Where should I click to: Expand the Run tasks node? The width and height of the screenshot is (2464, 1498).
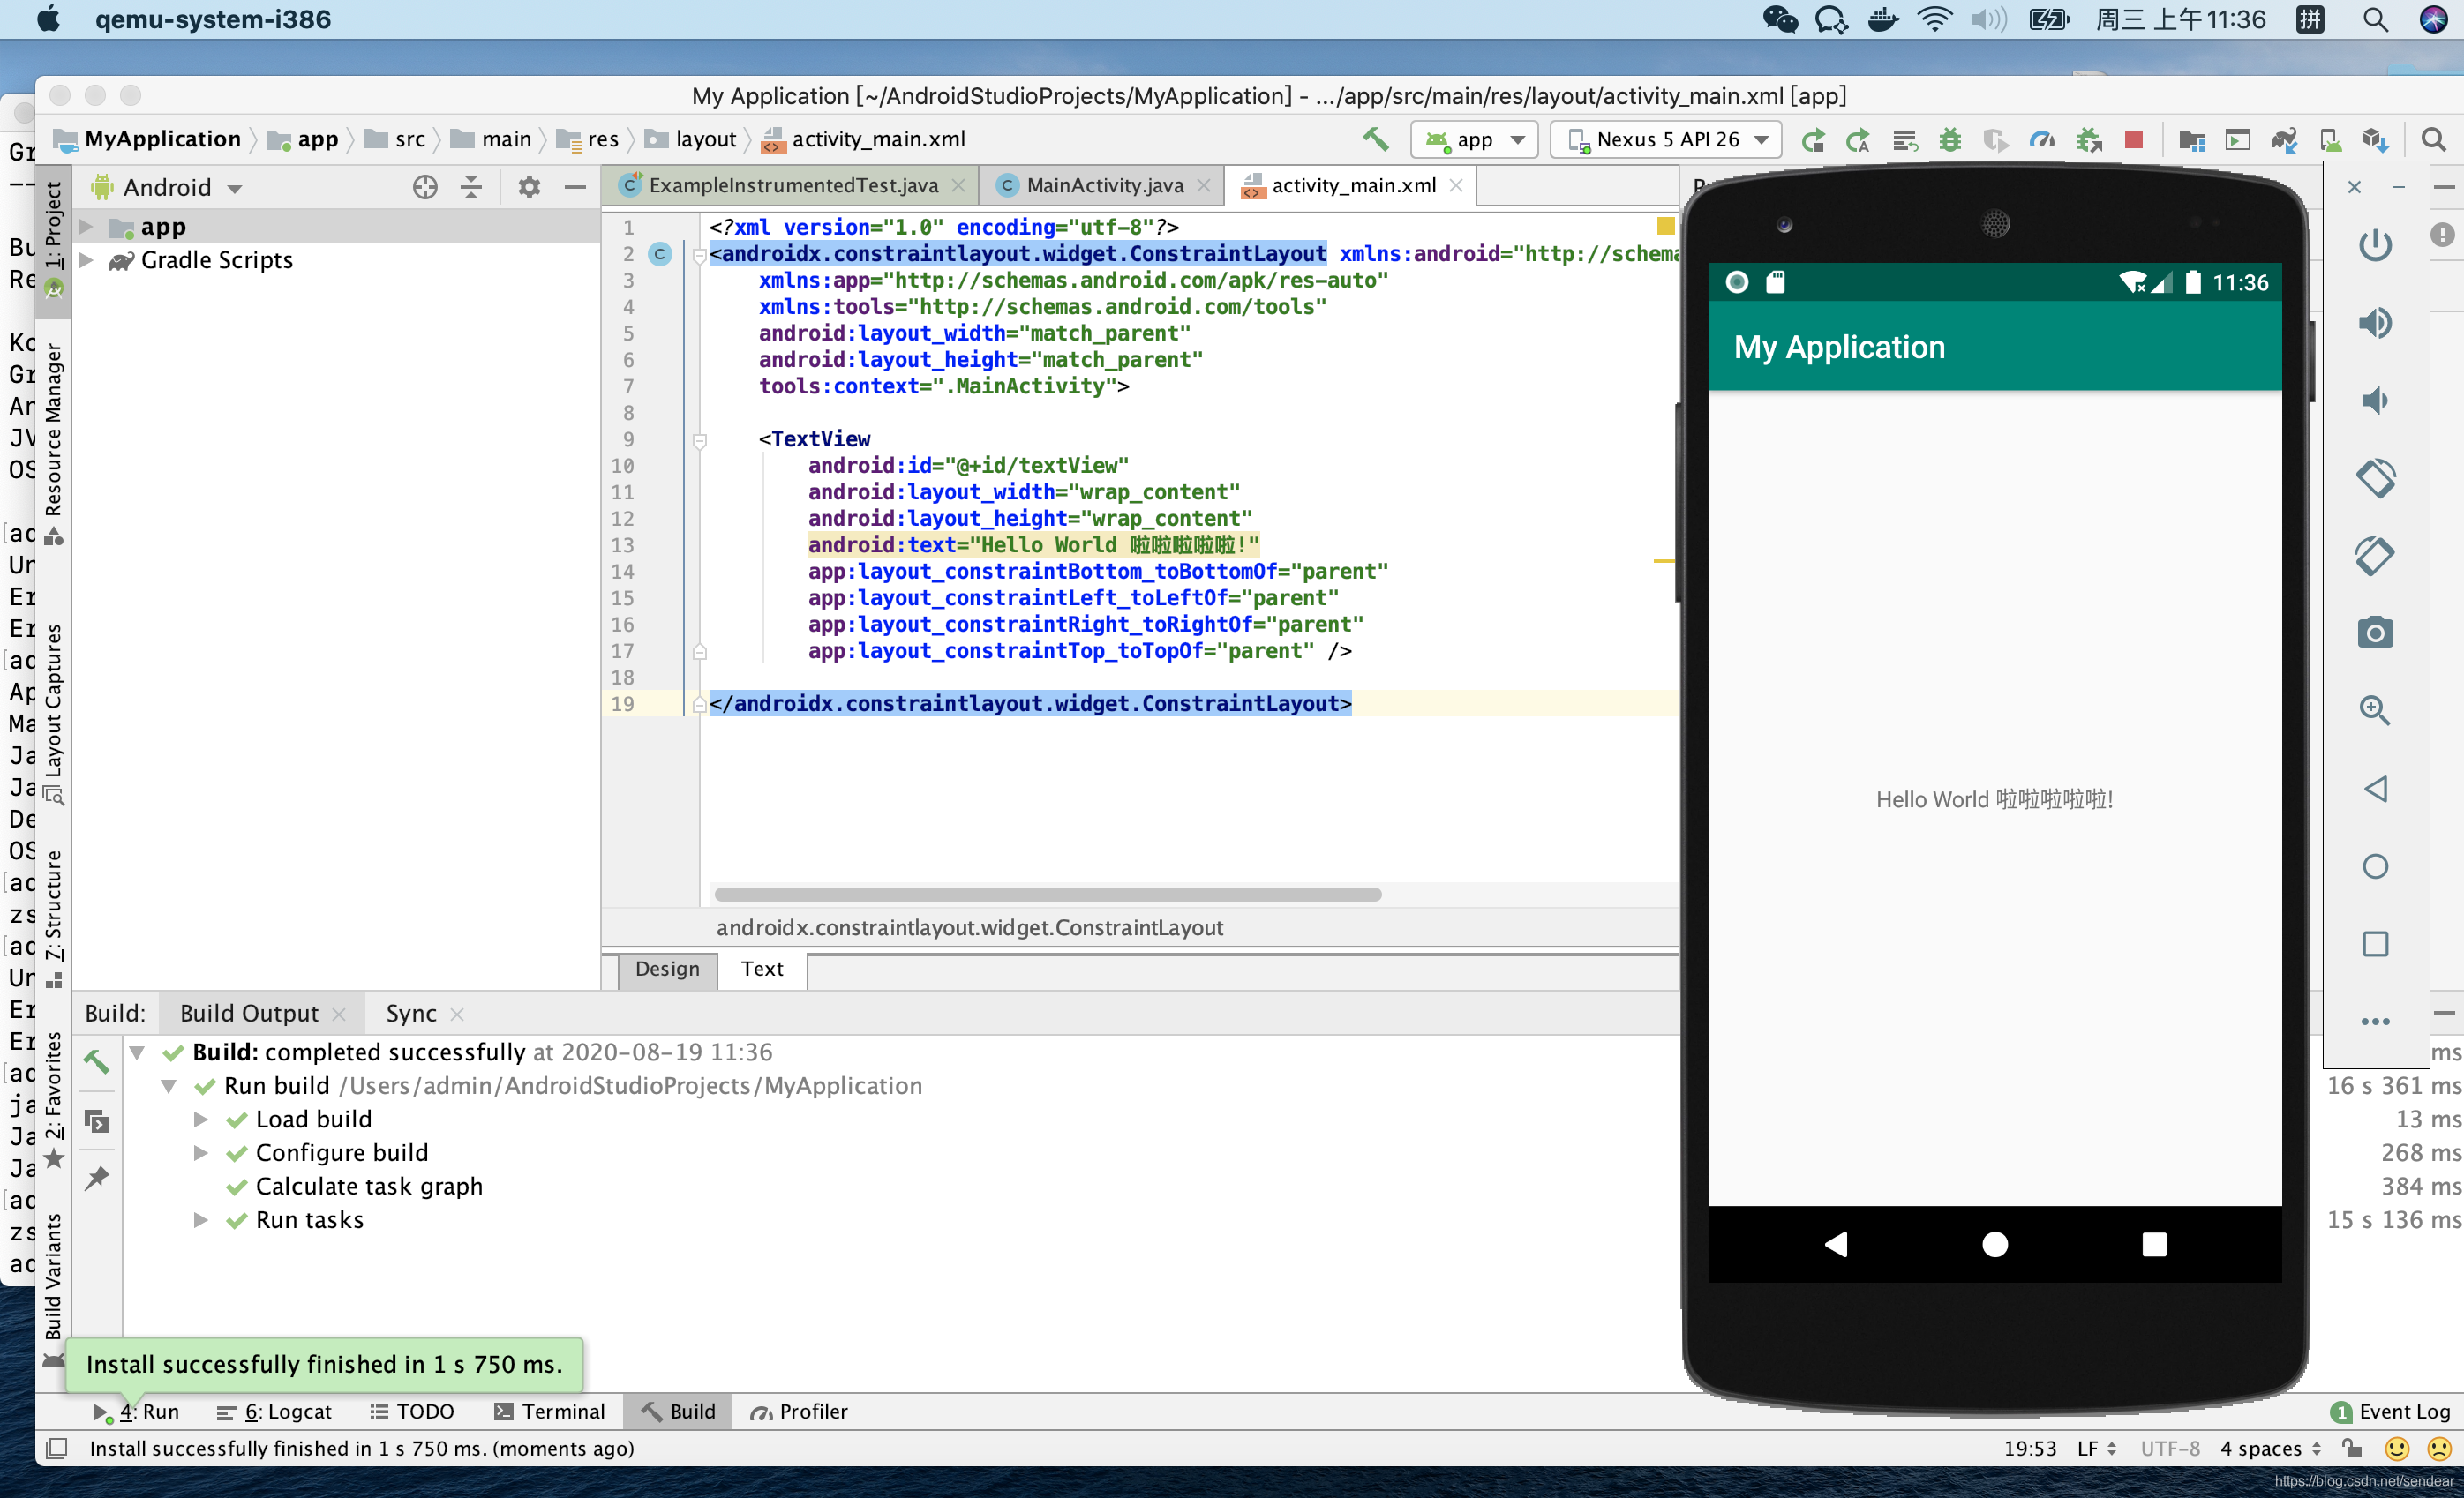pyautogui.click(x=201, y=1220)
